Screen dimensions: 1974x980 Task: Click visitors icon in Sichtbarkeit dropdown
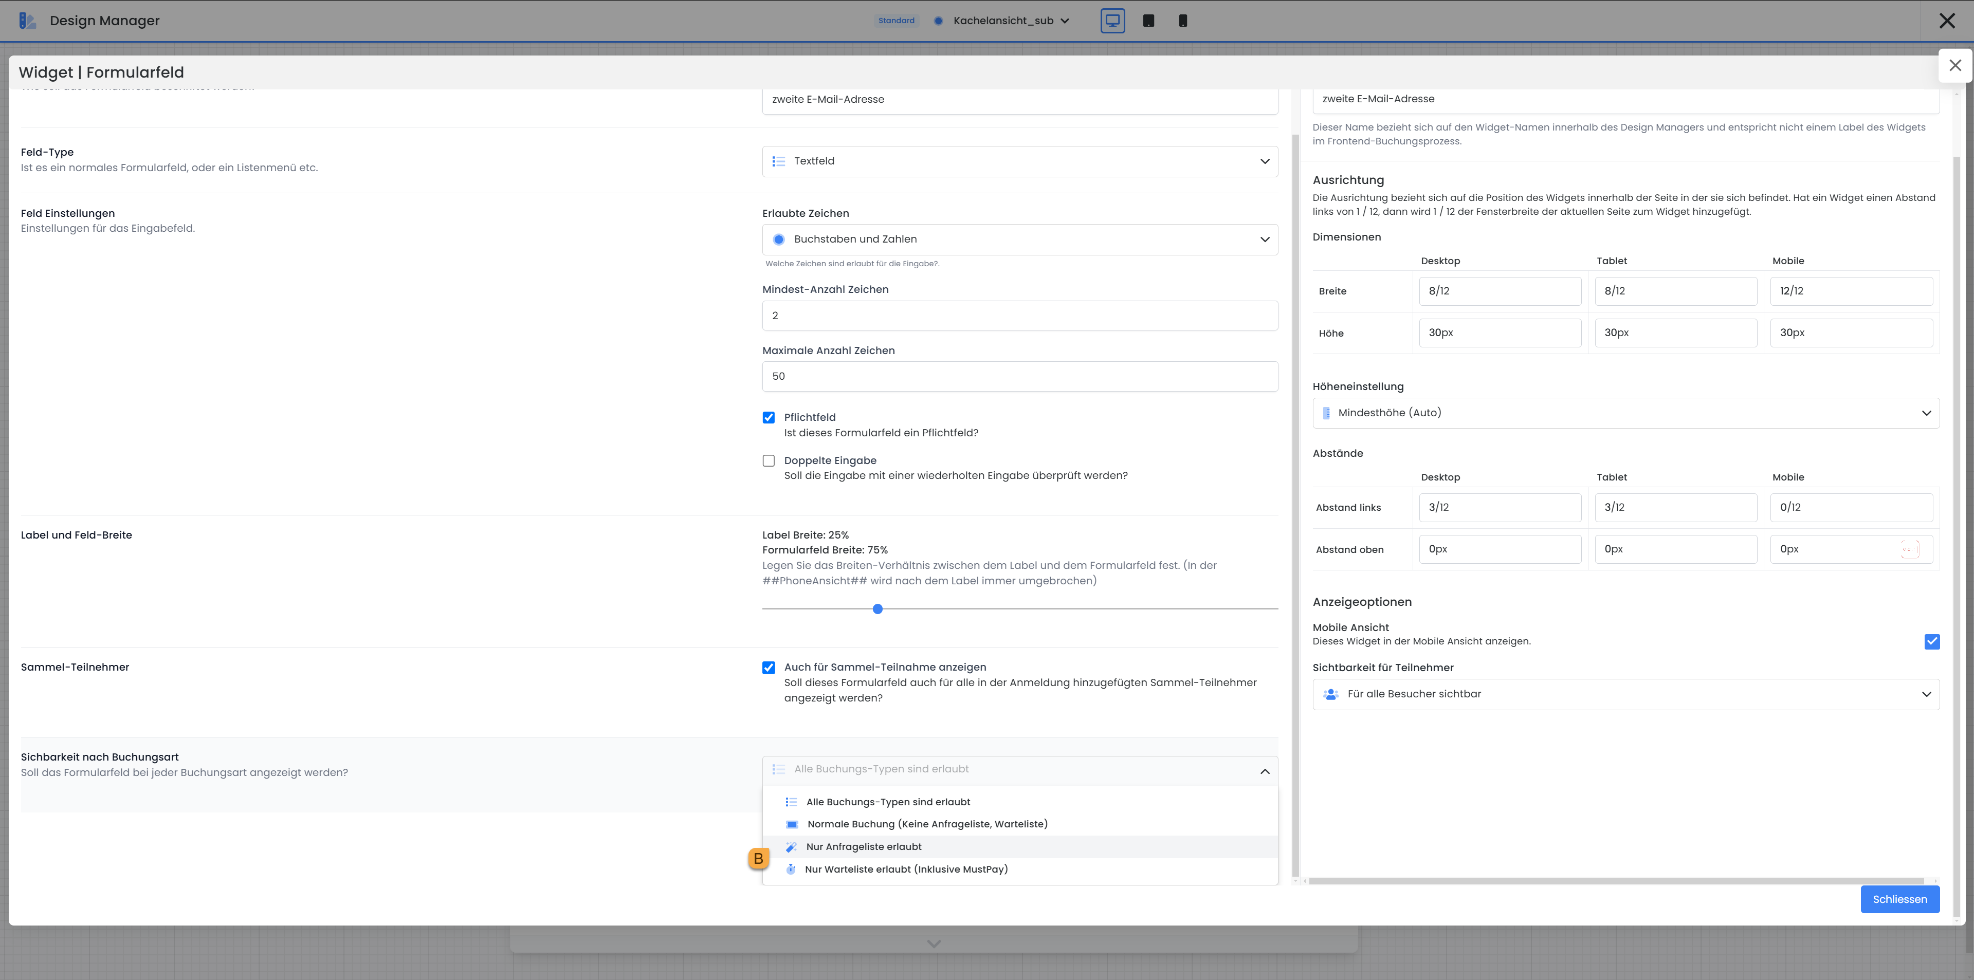[x=1331, y=694]
